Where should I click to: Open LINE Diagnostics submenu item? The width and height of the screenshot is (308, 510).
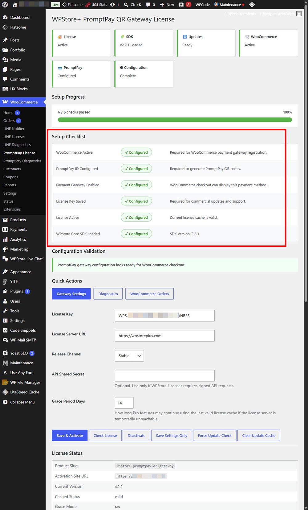point(17,145)
